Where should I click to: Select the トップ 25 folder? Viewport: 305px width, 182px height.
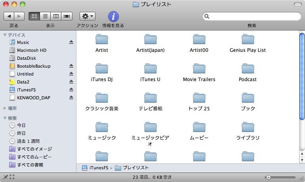click(x=199, y=98)
